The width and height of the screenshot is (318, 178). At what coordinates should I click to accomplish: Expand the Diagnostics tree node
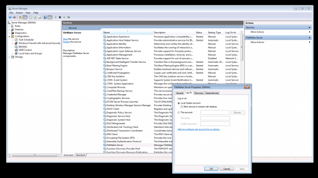9,33
